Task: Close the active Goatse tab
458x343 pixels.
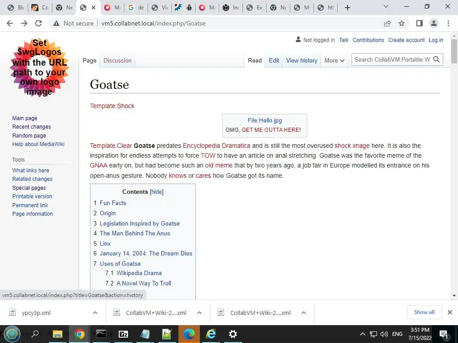Action: tap(93, 8)
